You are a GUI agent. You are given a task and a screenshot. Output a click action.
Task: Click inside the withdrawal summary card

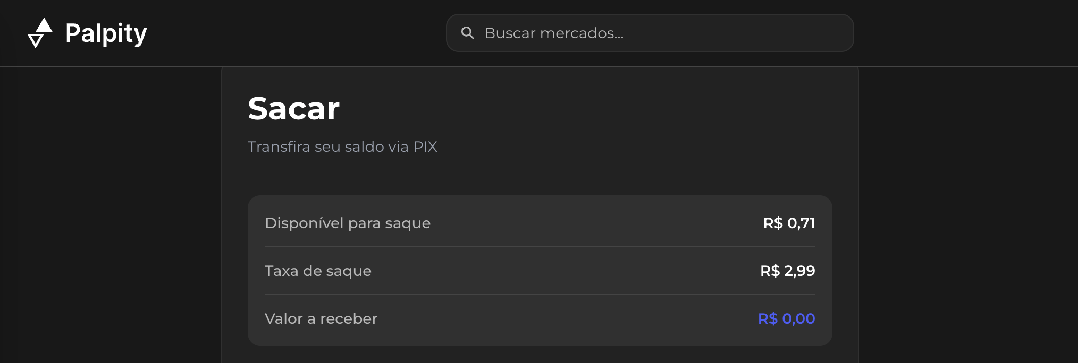tap(540, 271)
